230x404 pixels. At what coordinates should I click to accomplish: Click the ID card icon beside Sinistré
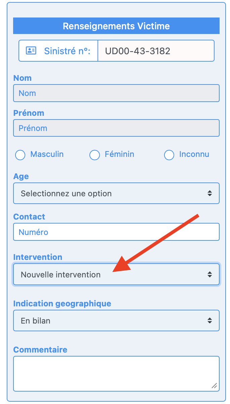tap(31, 51)
